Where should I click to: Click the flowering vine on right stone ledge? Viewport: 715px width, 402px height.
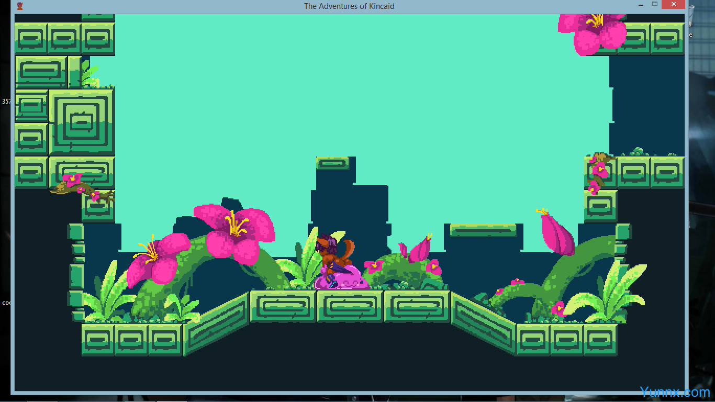597,170
